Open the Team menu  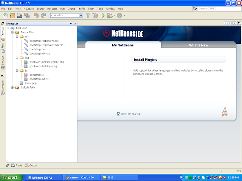pyautogui.click(x=91, y=9)
